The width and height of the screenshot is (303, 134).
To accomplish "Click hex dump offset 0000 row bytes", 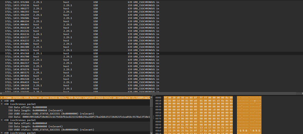I will (x=198, y=98).
